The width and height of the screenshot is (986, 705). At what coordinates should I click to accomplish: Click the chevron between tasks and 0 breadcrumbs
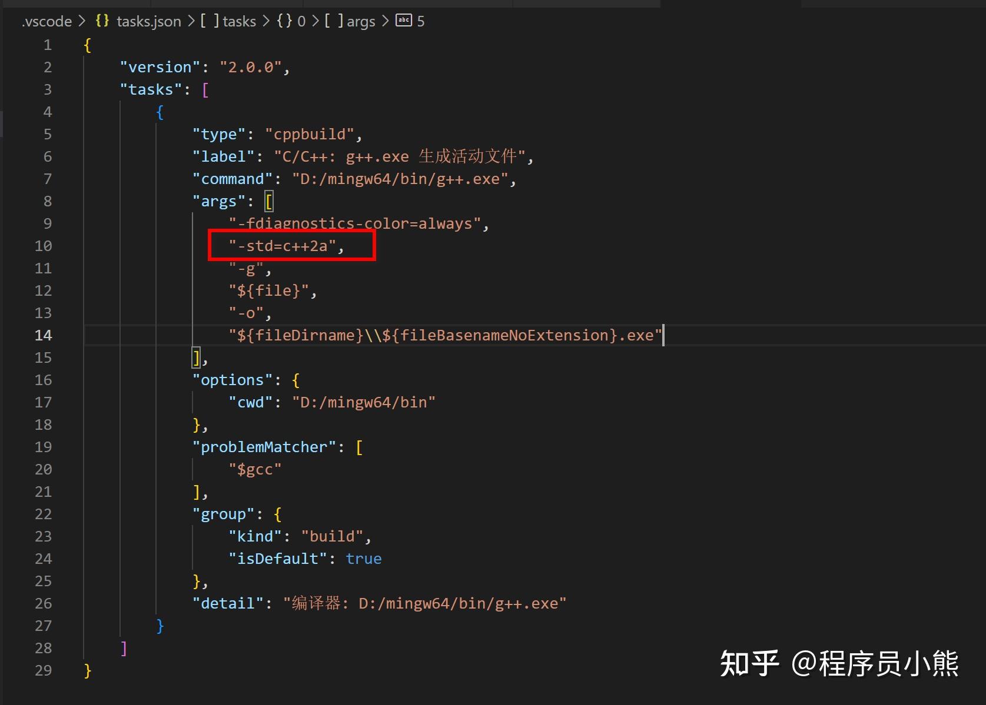point(266,21)
